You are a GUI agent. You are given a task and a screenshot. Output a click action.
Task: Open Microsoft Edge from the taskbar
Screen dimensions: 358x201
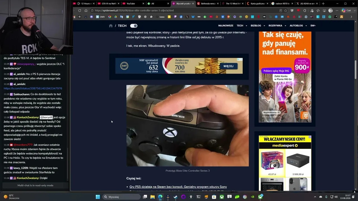coord(160,197)
